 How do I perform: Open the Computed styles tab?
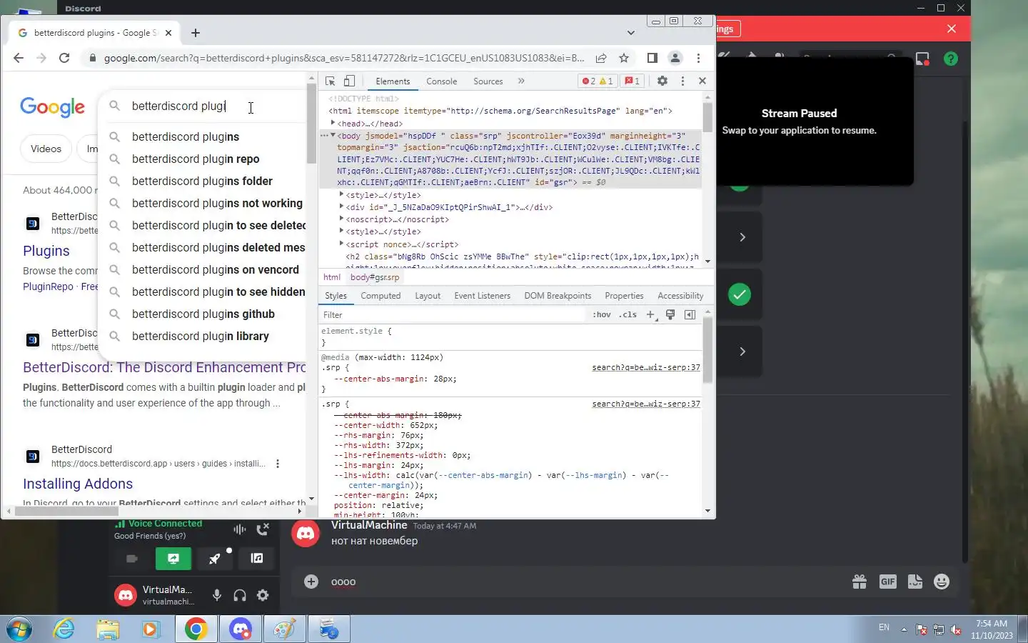[381, 296]
